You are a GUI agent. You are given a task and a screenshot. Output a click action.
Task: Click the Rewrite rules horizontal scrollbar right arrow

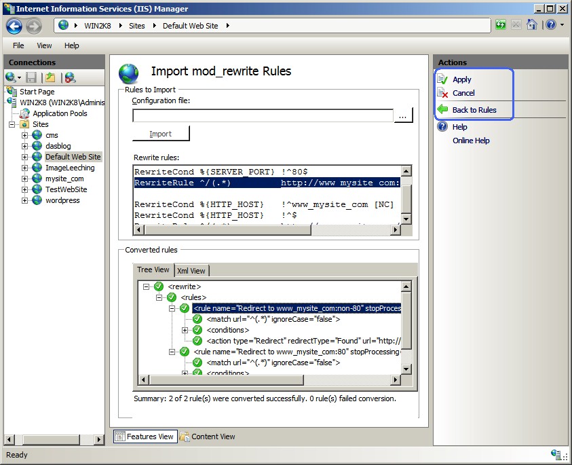pos(395,230)
